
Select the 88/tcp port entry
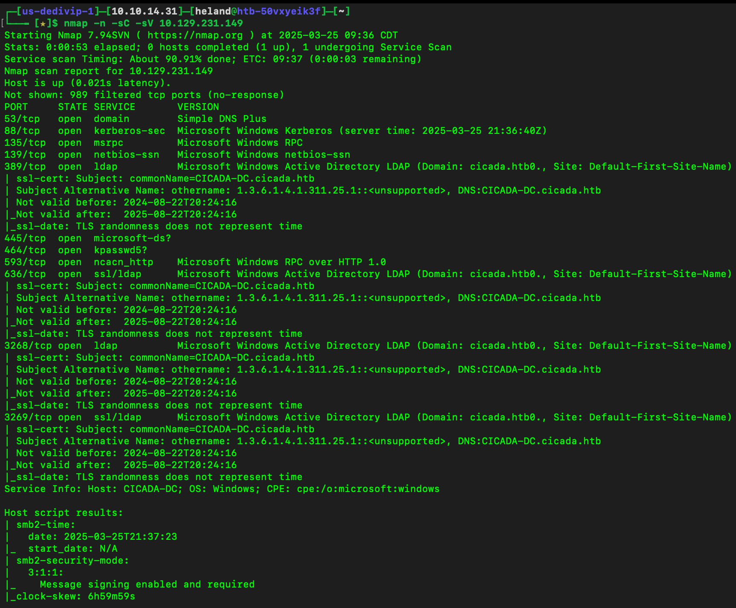tap(22, 131)
